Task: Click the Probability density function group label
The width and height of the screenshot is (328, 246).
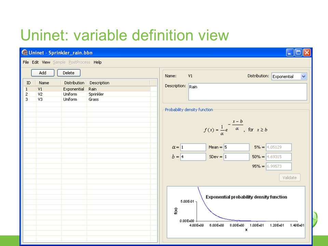Action: (189, 110)
